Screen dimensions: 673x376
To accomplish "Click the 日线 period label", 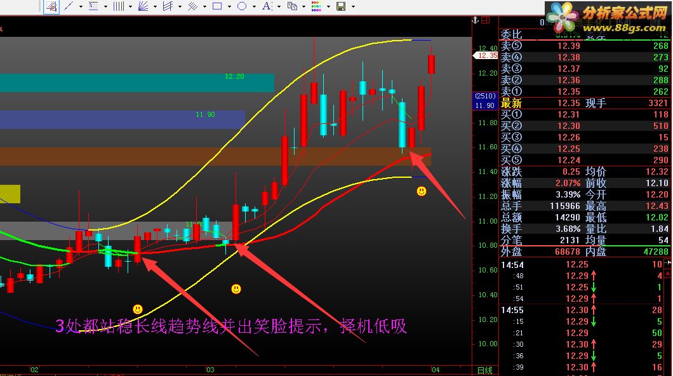I will coord(485,370).
